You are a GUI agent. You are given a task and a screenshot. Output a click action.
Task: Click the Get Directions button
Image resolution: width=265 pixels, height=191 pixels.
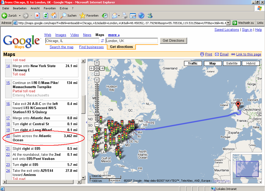(x=173, y=41)
